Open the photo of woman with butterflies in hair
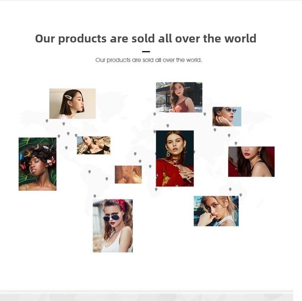302x301 pixels. (38, 164)
